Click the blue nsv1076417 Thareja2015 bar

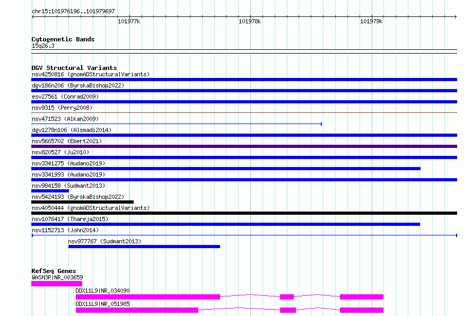click(226, 224)
